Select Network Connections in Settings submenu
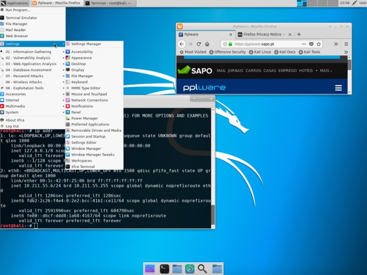The image size is (367, 275). (x=90, y=101)
